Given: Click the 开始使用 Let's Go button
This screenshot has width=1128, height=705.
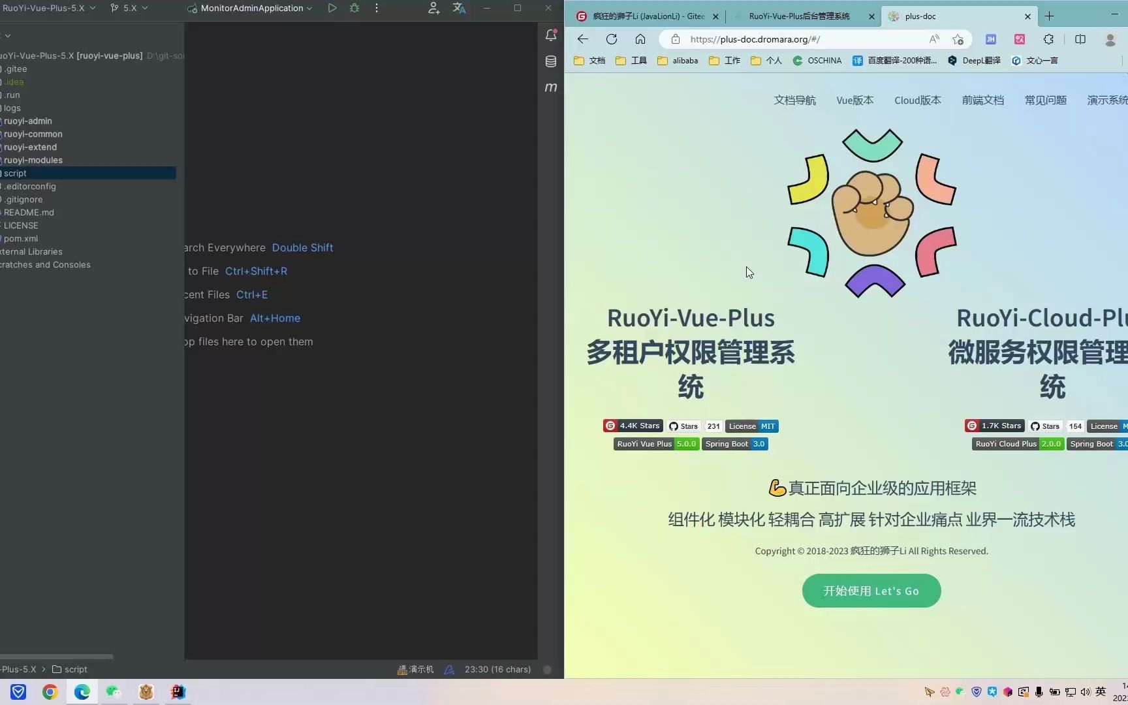Looking at the screenshot, I should click(871, 591).
